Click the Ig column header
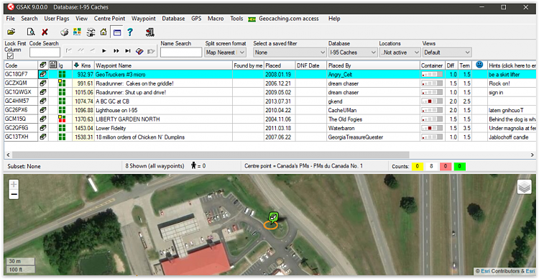Viewport: 539px width, 279px height. 65,65
